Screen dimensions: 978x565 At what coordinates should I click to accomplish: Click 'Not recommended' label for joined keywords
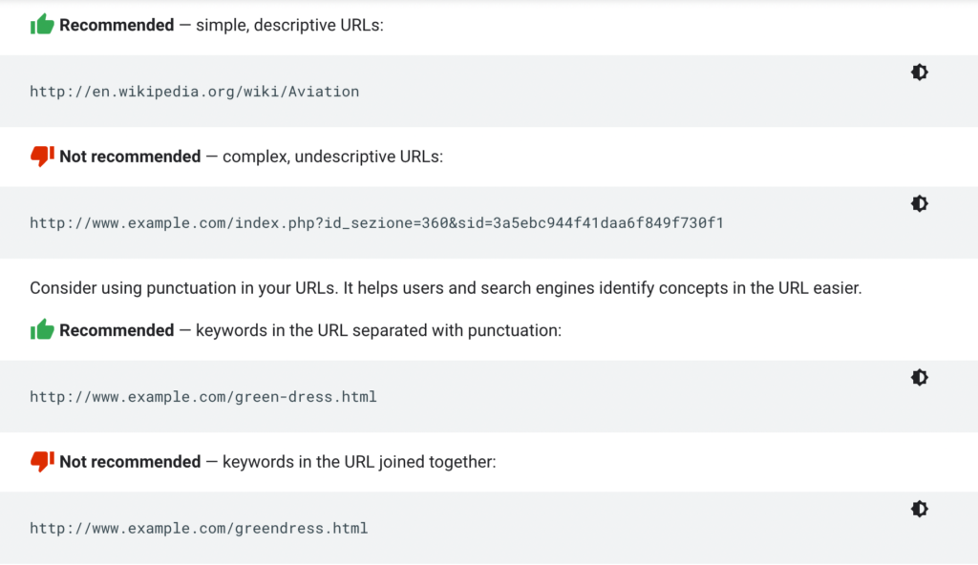[x=130, y=462]
